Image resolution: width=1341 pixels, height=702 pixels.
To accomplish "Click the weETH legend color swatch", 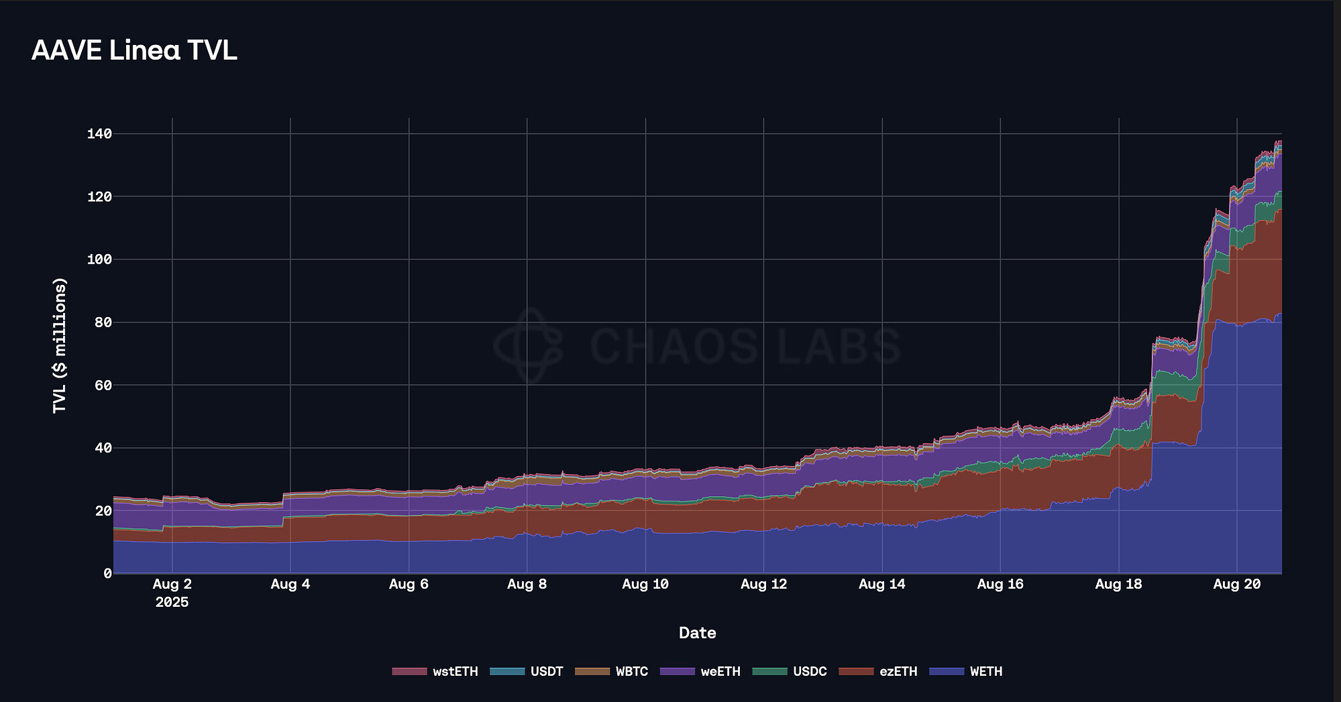I will 678,671.
